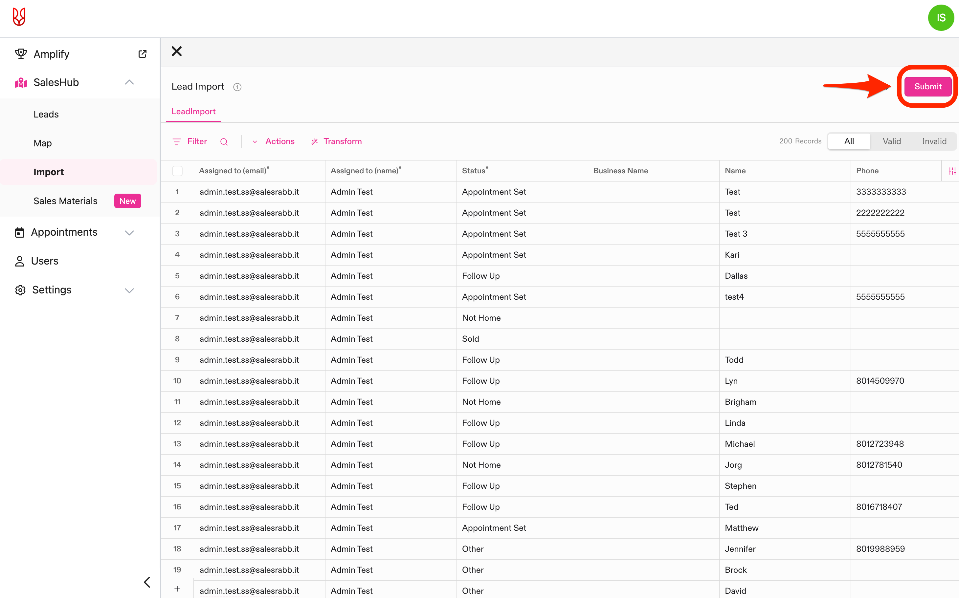Click the Users person icon
The image size is (959, 598).
[20, 261]
